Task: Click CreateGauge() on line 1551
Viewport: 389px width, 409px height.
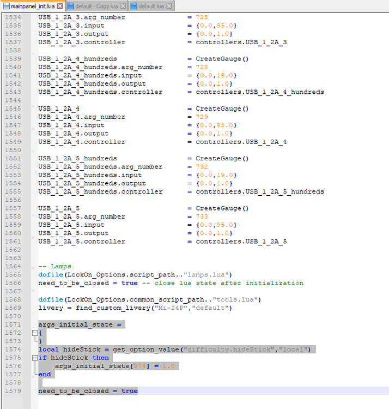Action: [222, 158]
